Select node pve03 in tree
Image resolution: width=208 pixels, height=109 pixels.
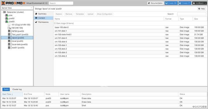click(x=12, y=22)
